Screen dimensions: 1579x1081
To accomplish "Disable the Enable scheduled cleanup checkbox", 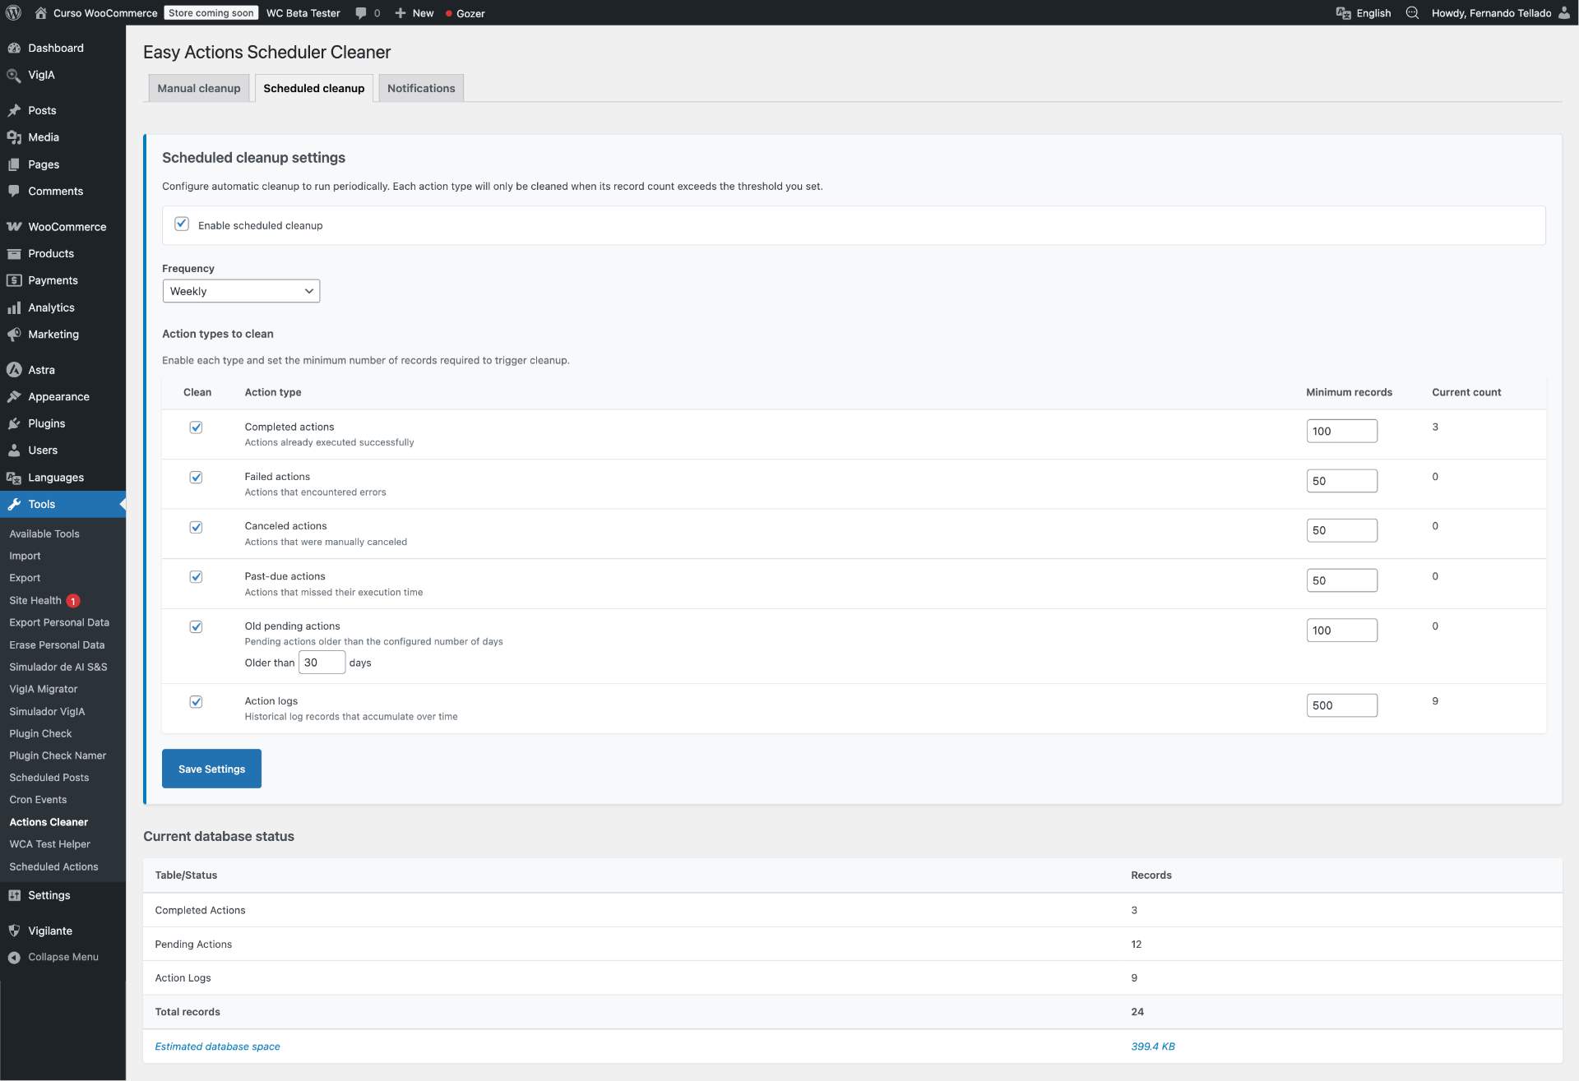I will (x=182, y=224).
